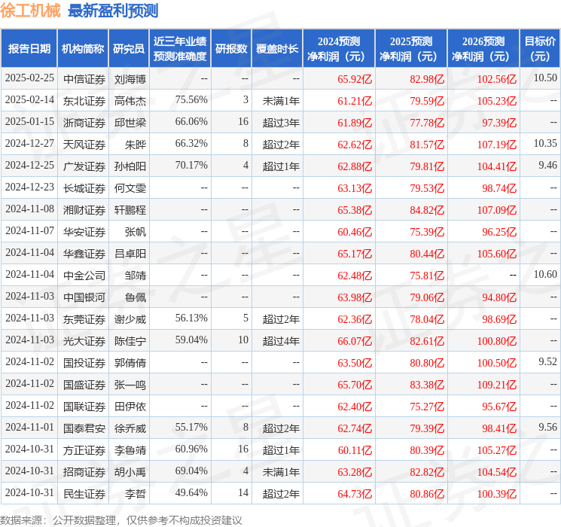Click 97.39亿 forecast value
The height and width of the screenshot is (527, 561).
499,123
